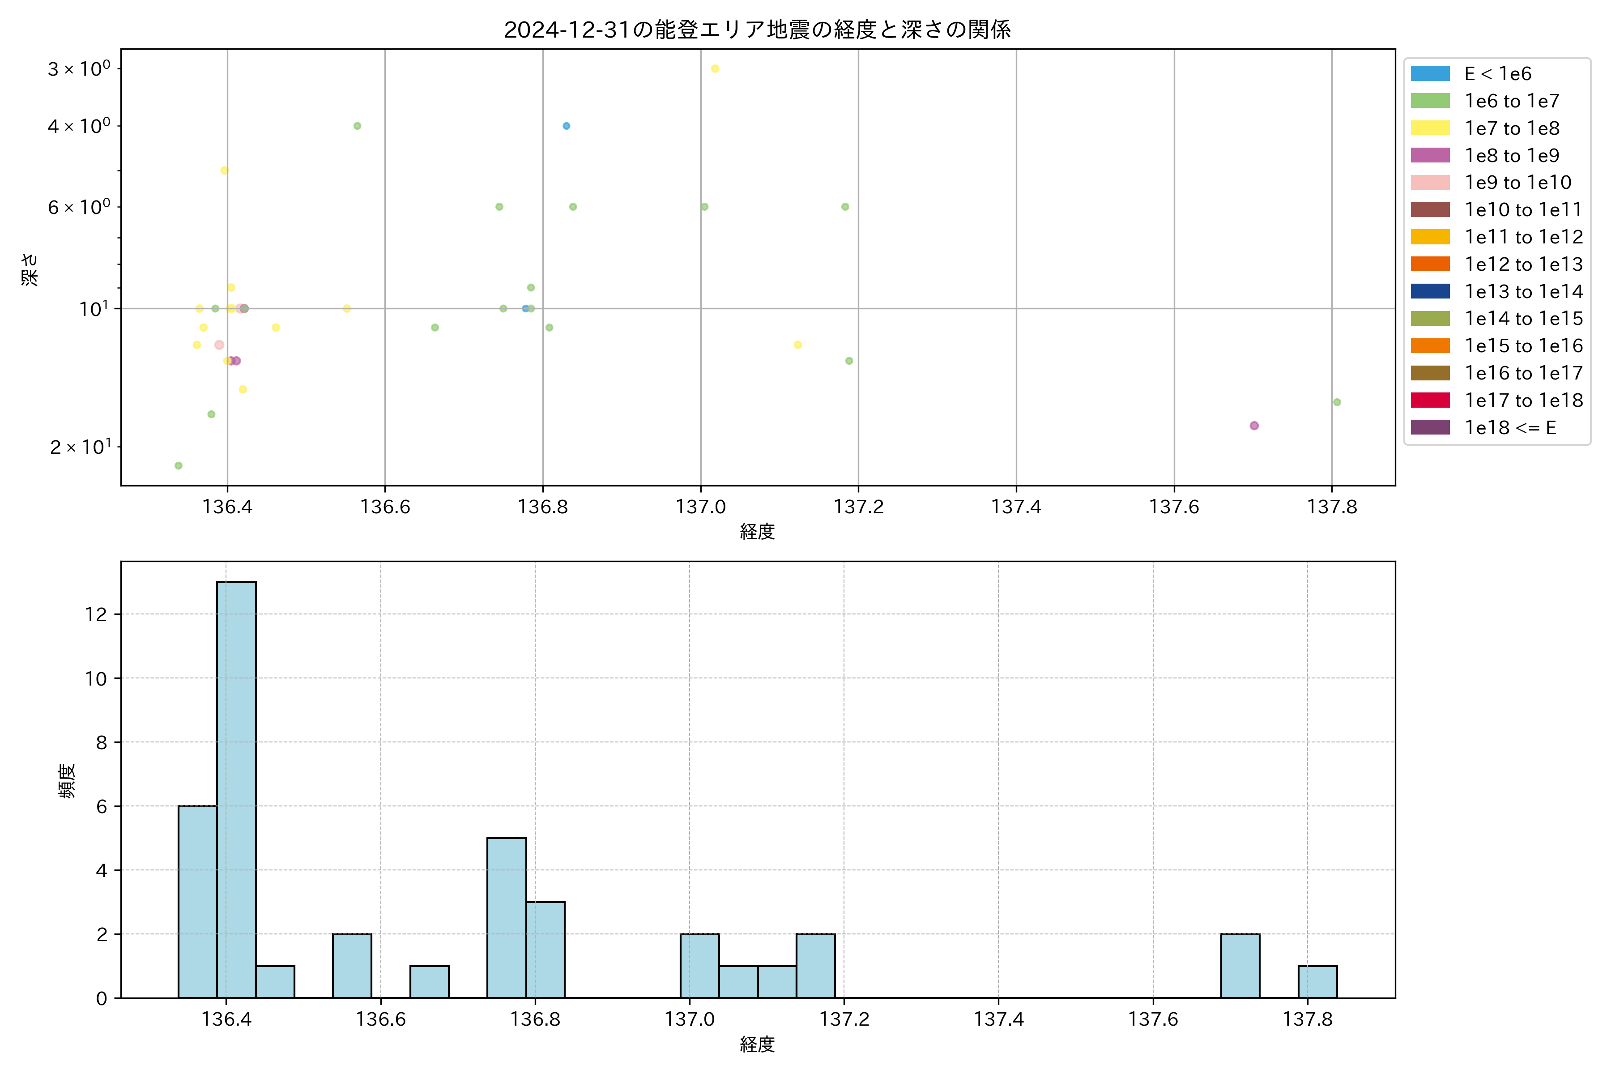The width and height of the screenshot is (1611, 1074).
Task: Click the chart title at the top
Action: coord(757,30)
